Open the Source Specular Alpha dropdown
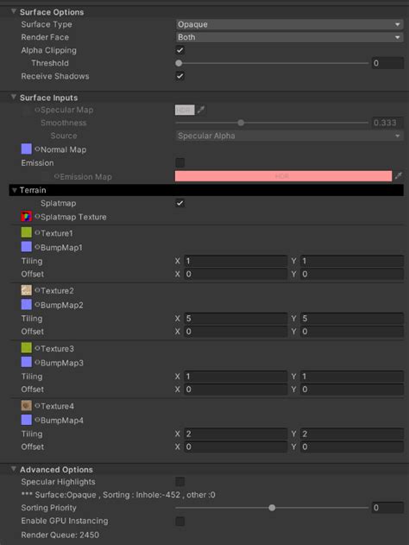Image resolution: width=409 pixels, height=545 pixels. tap(289, 136)
